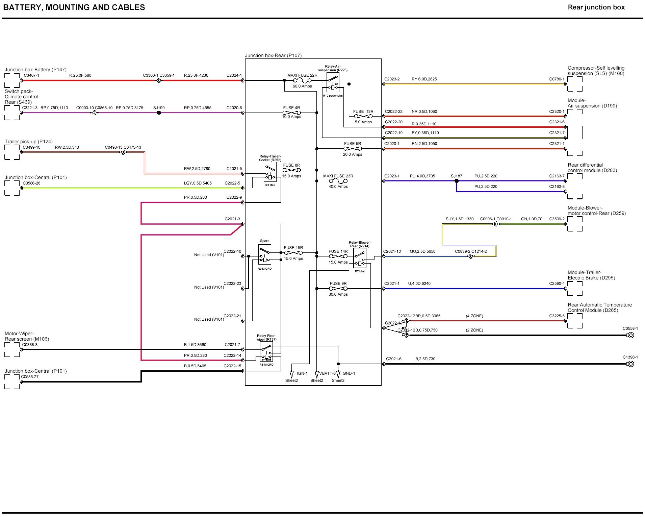This screenshot has width=645, height=517.
Task: Select the FUSE 9R 30 Amps symbol
Action: coord(338,289)
